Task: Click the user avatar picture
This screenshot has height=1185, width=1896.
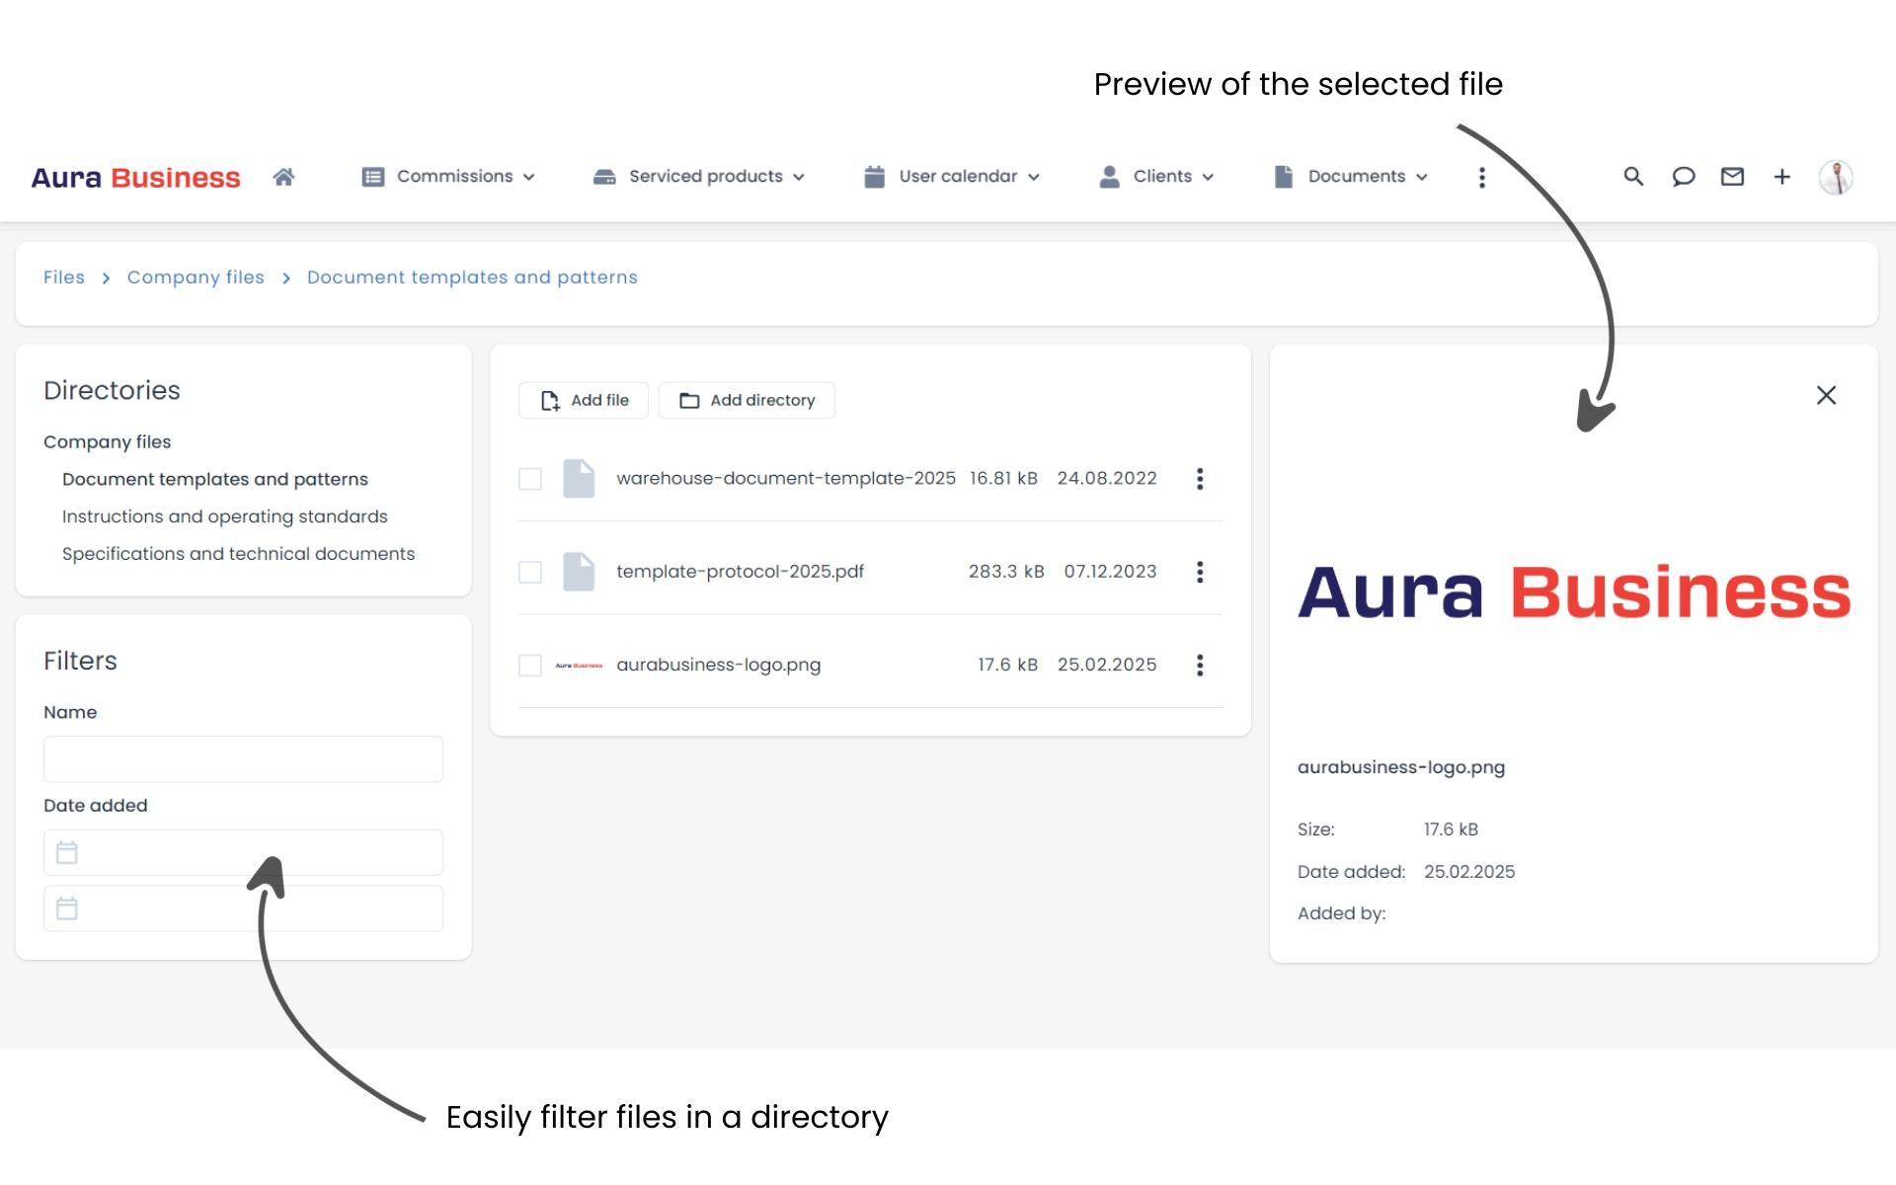Action: point(1835,177)
